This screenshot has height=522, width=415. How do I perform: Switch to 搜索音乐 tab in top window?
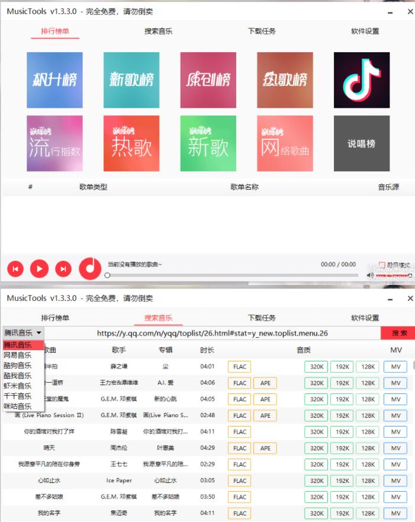[x=158, y=31]
